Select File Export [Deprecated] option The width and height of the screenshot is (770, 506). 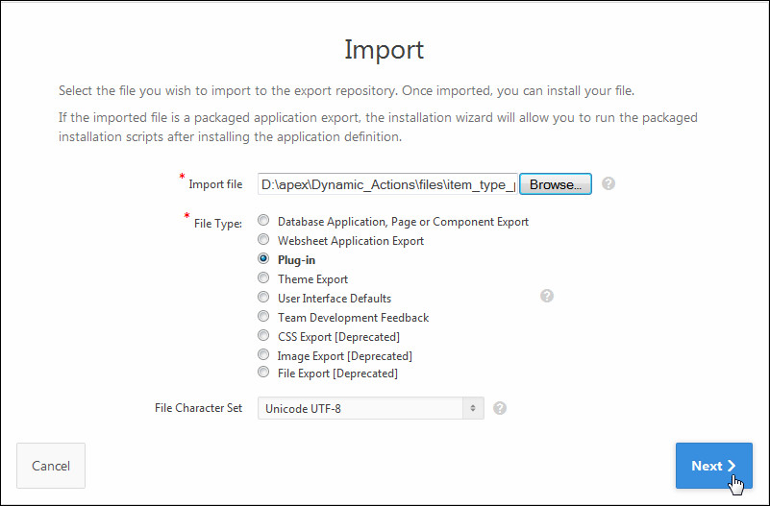263,373
